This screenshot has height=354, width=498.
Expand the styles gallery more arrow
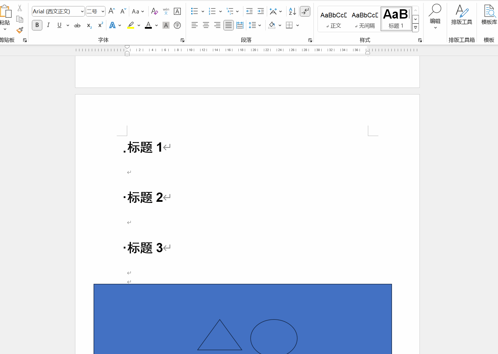[415, 28]
